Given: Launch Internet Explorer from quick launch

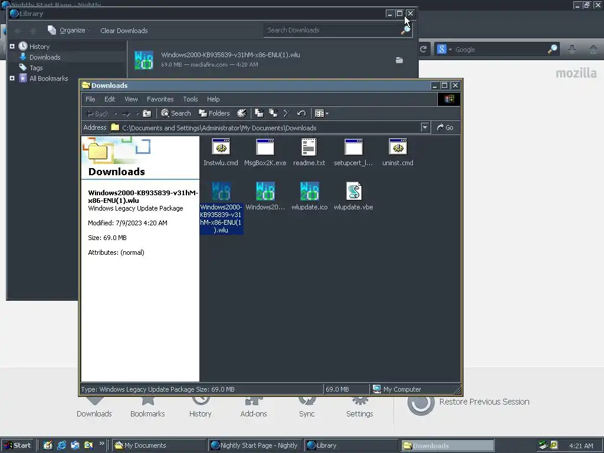Looking at the screenshot, I should click(x=61, y=445).
